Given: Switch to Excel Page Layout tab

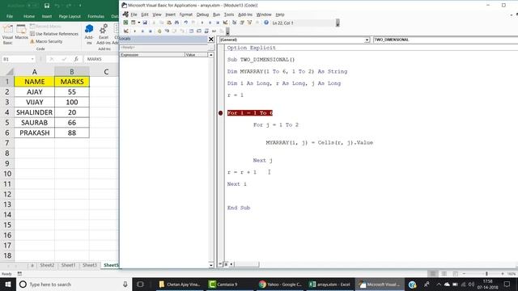Looking at the screenshot, I should [70, 16].
